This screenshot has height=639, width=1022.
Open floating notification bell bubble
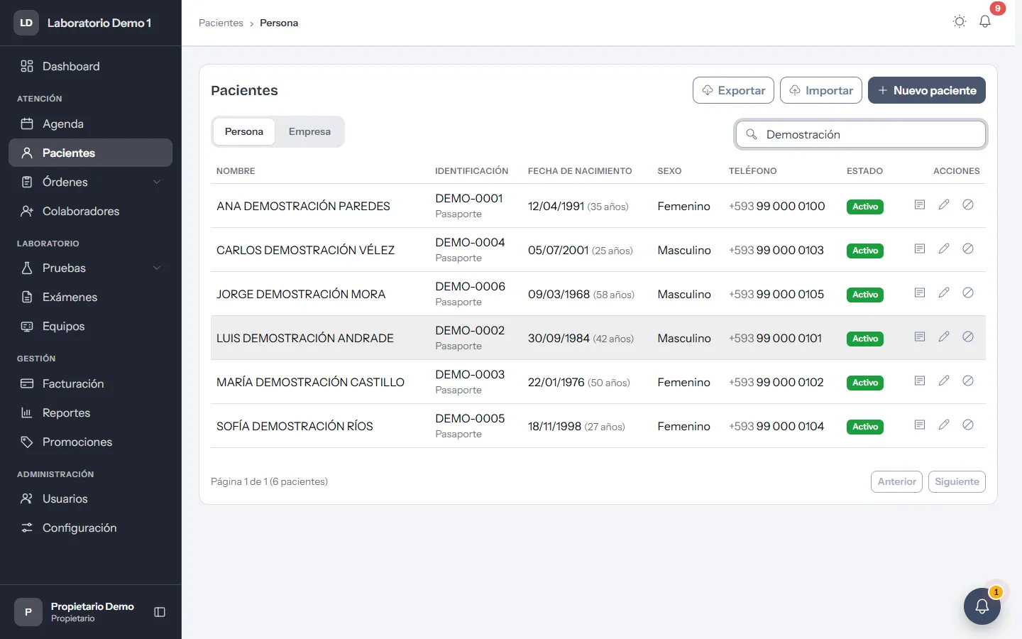(x=982, y=606)
